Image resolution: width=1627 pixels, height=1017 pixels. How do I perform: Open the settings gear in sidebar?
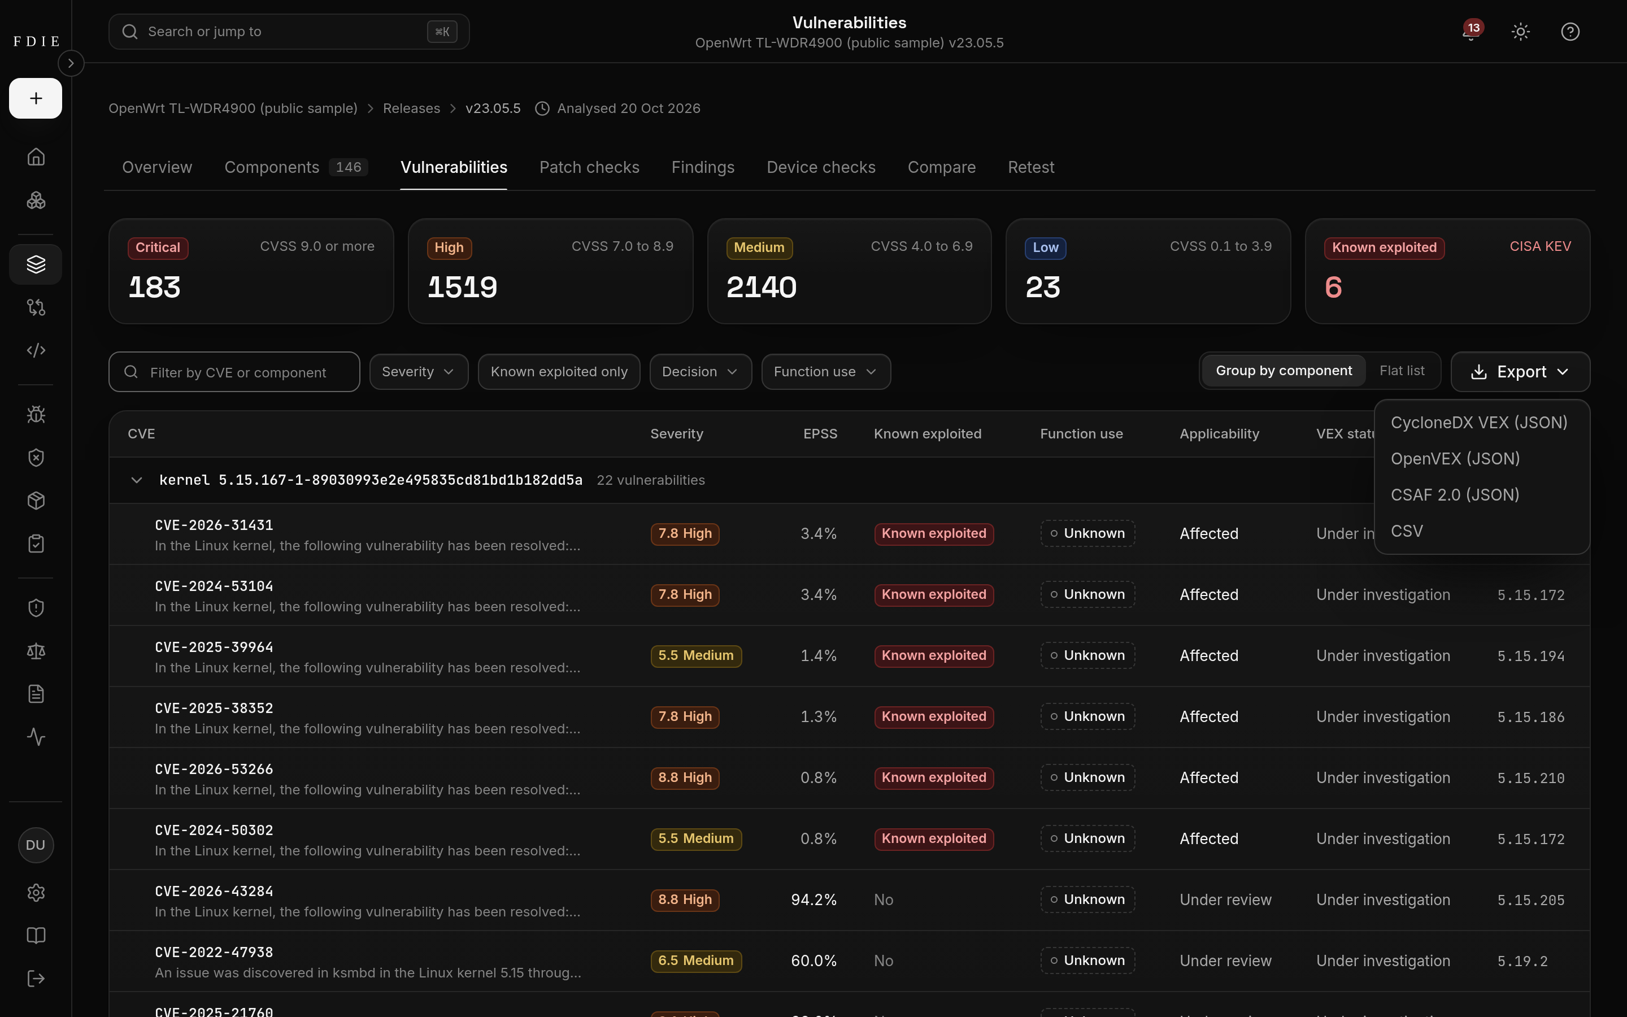pos(36,893)
